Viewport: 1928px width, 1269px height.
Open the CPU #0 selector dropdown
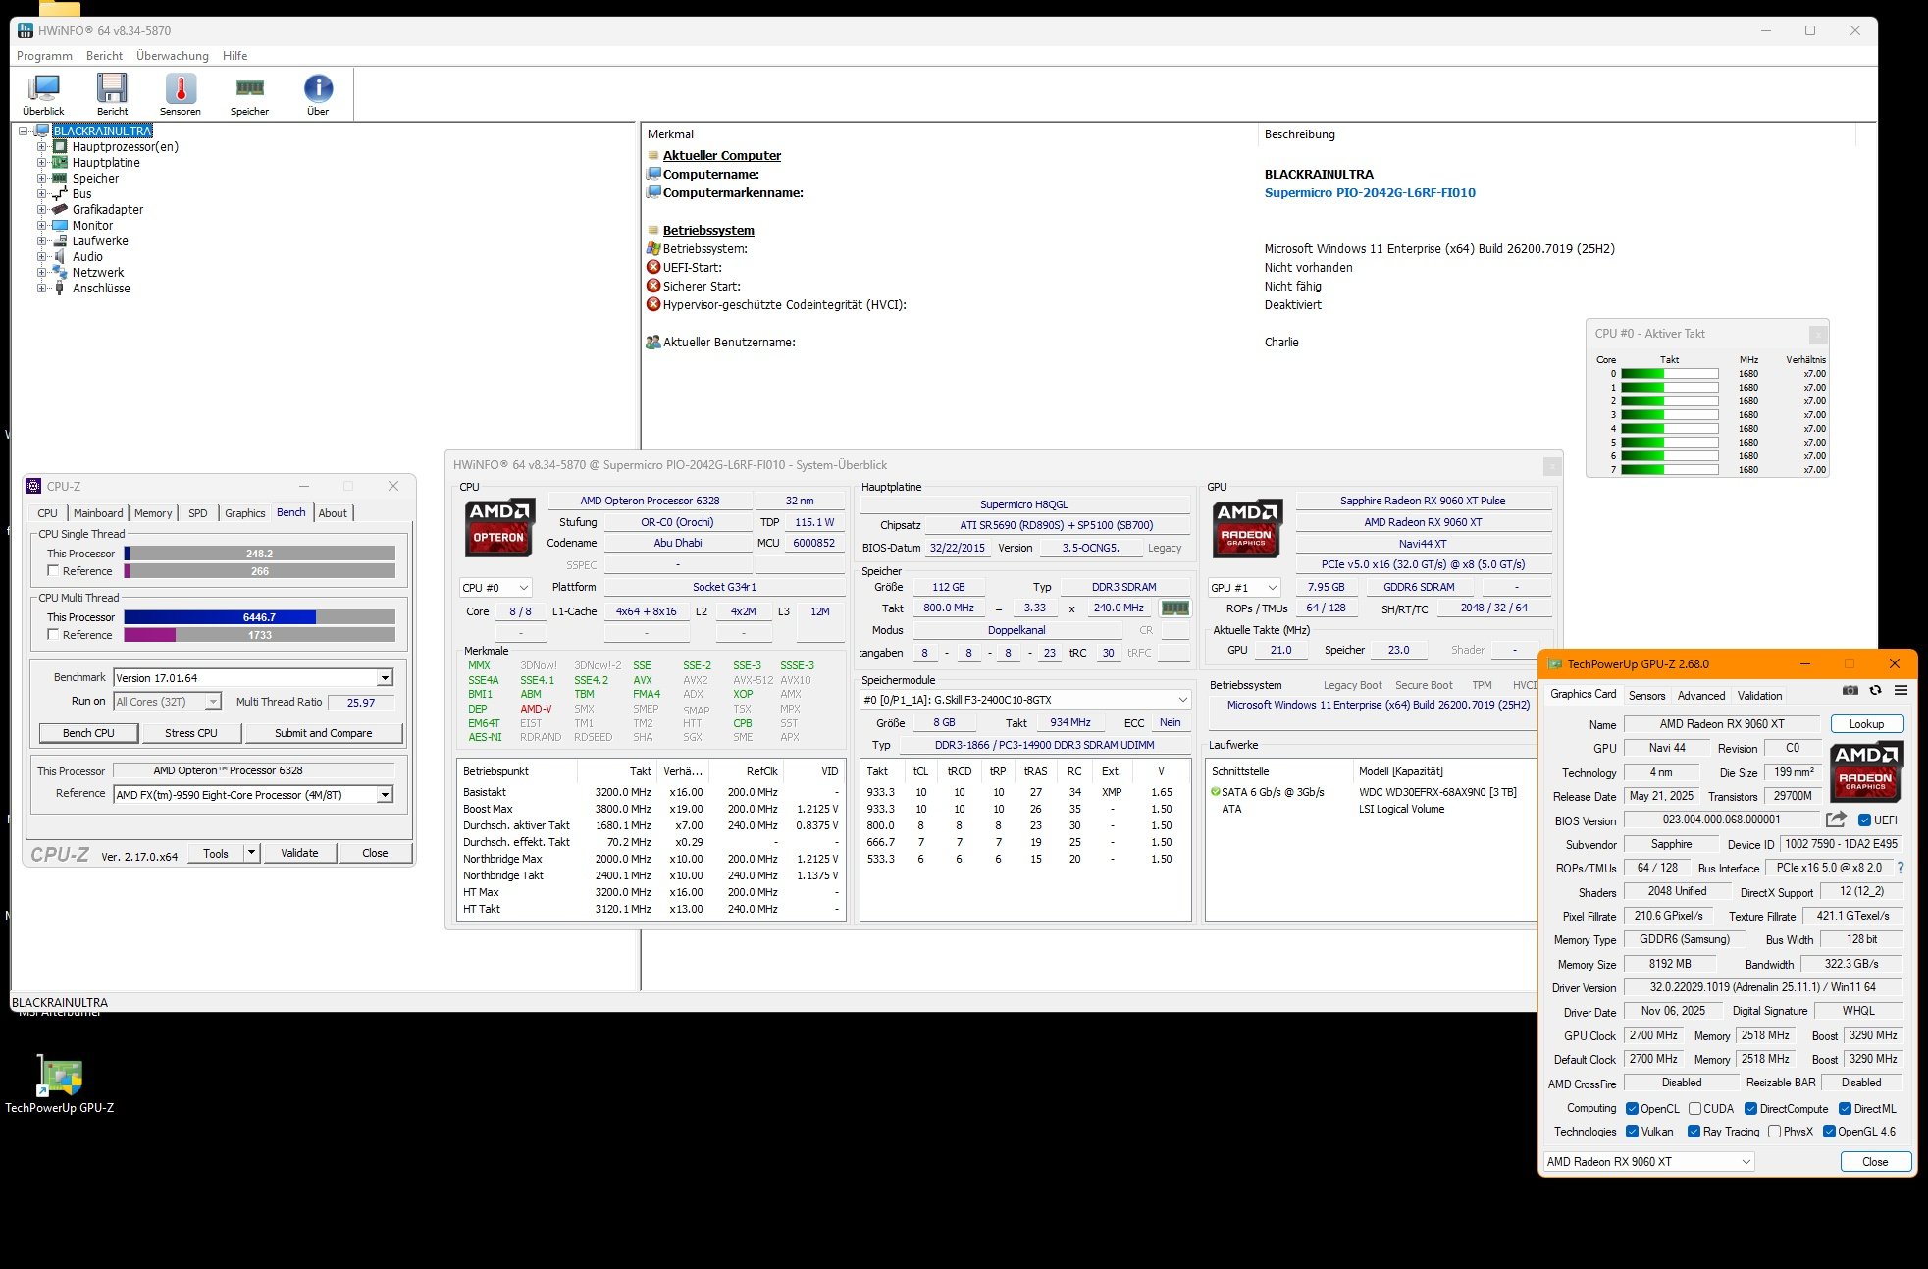[495, 588]
